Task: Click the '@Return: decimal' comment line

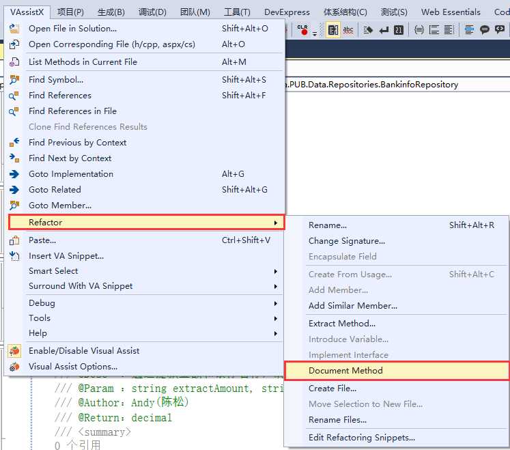Action: click(x=113, y=417)
